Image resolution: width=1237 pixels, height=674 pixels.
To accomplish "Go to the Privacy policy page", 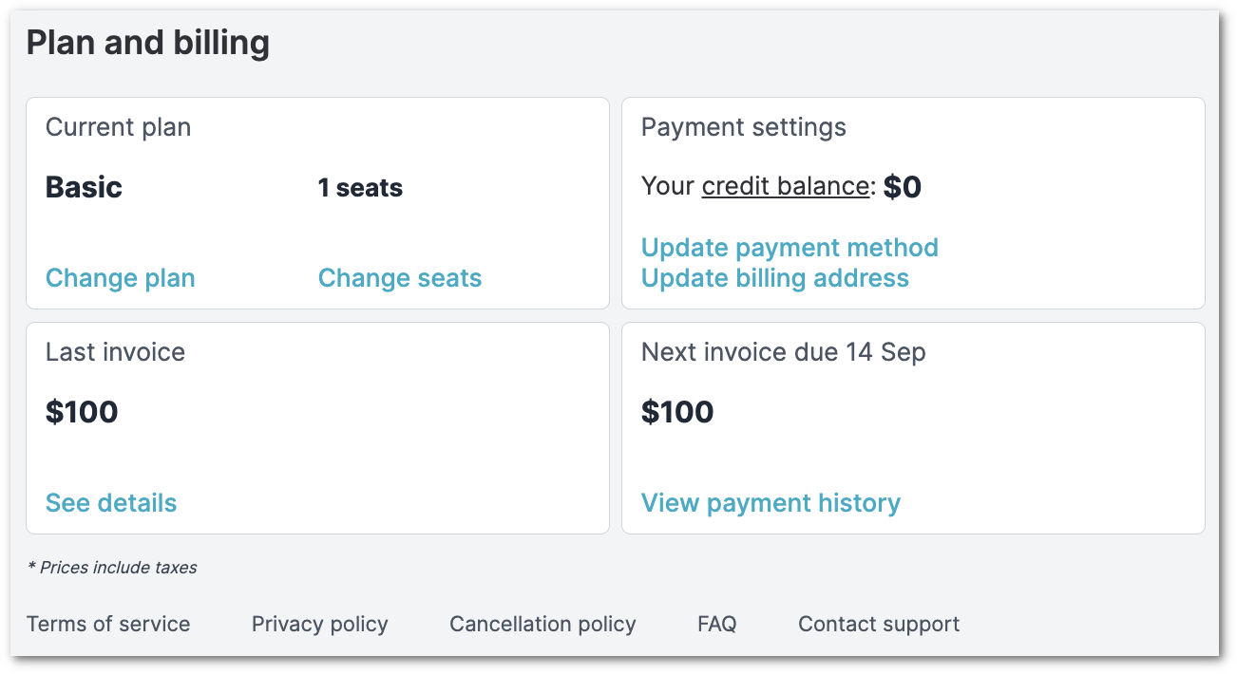I will tap(319, 624).
